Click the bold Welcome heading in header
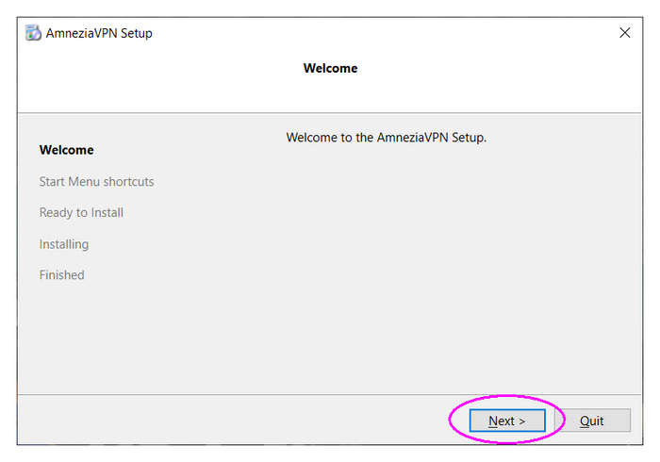The width and height of the screenshot is (660, 462). point(330,68)
